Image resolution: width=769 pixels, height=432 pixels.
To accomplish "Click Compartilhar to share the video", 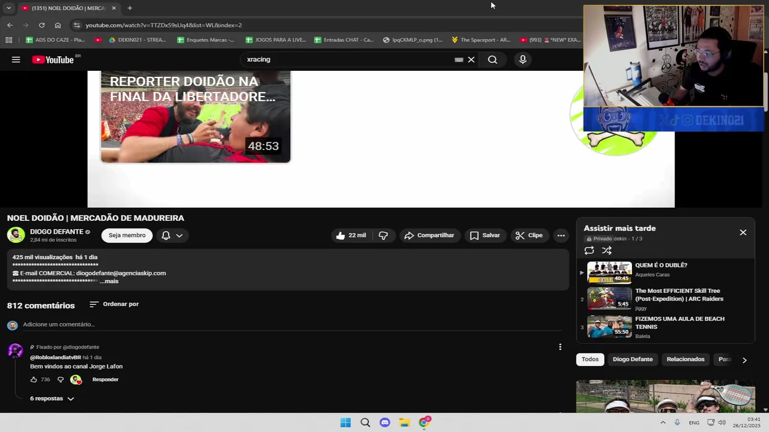I will (429, 235).
